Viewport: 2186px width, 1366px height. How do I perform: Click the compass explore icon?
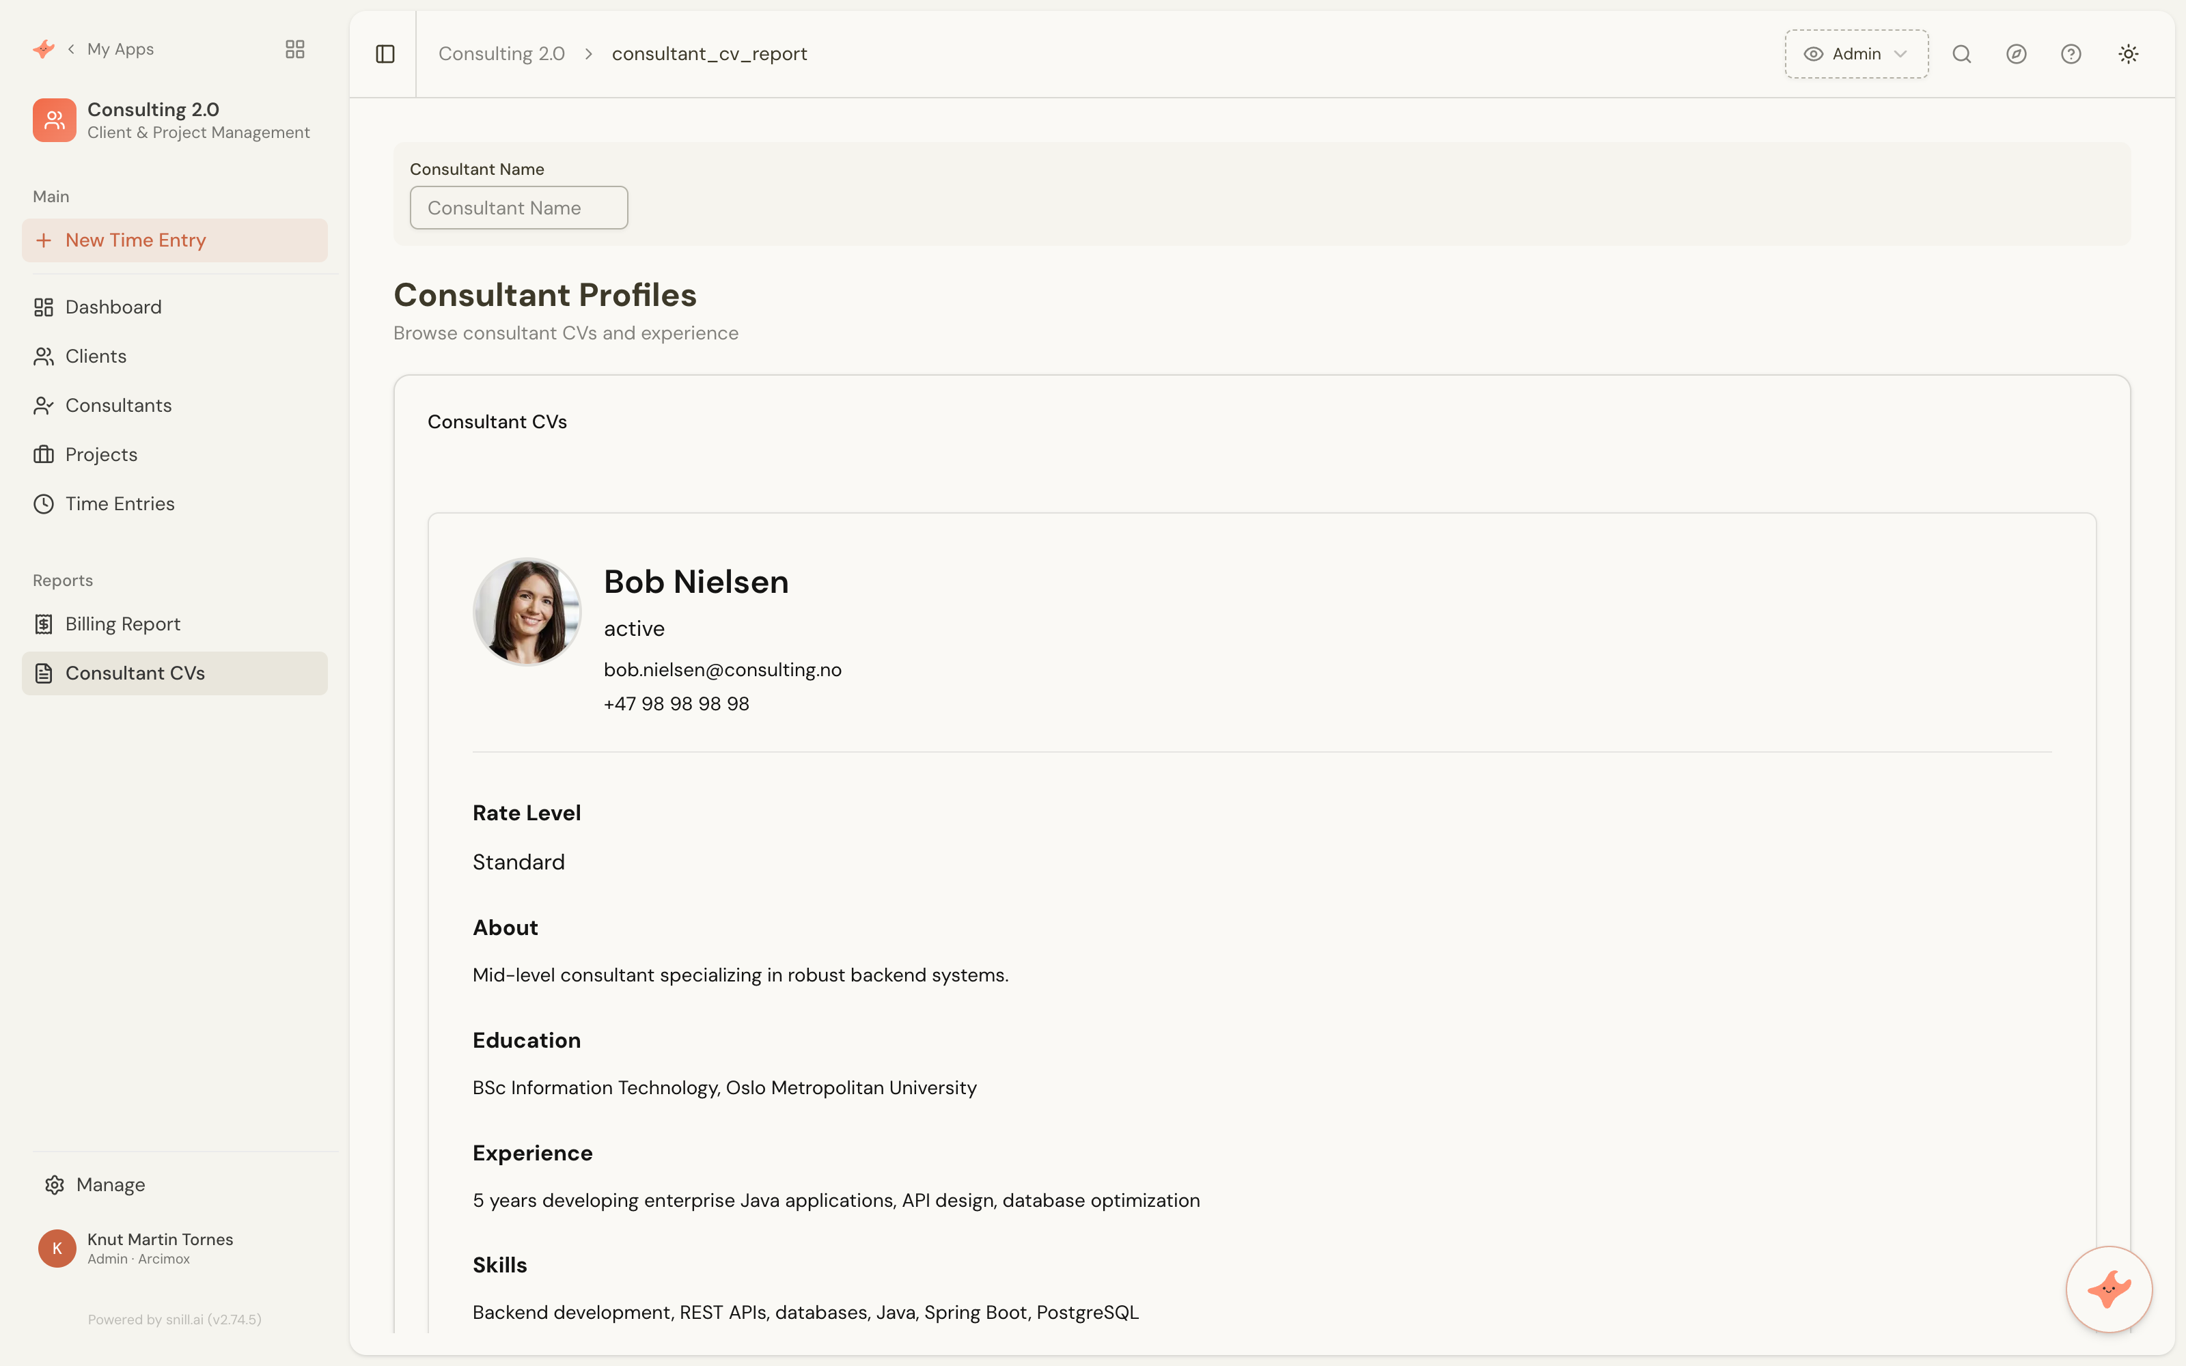click(x=2016, y=54)
